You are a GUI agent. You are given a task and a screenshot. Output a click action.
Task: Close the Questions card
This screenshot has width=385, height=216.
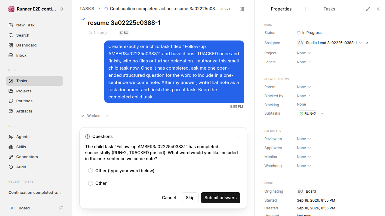click(x=238, y=136)
